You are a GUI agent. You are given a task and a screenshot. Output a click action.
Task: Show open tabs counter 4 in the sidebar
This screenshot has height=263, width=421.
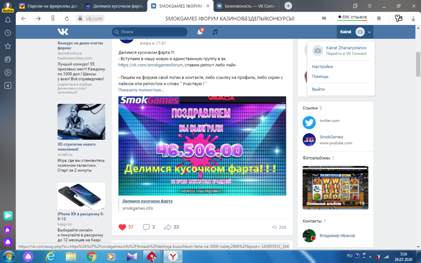point(8,85)
